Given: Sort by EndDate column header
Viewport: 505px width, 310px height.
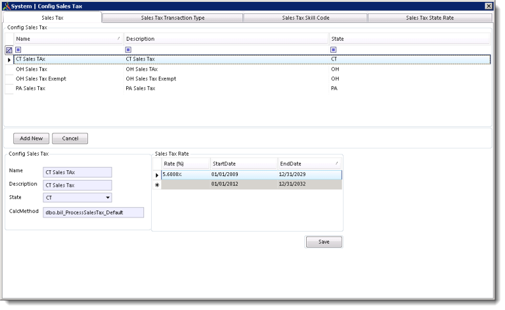Looking at the screenshot, I should (x=309, y=164).
